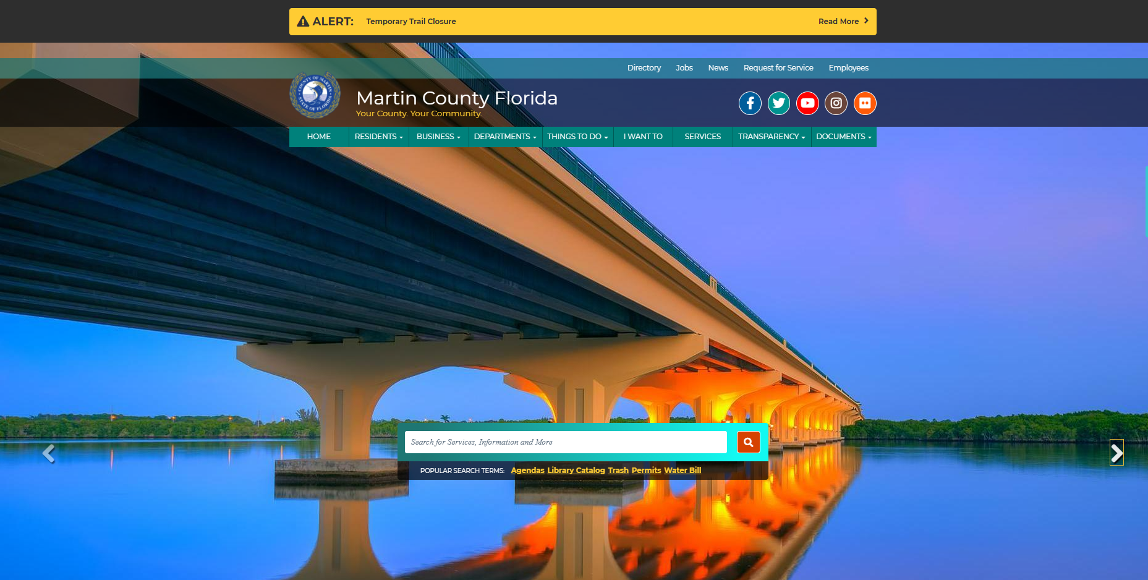Open the Employees link

pyautogui.click(x=849, y=68)
